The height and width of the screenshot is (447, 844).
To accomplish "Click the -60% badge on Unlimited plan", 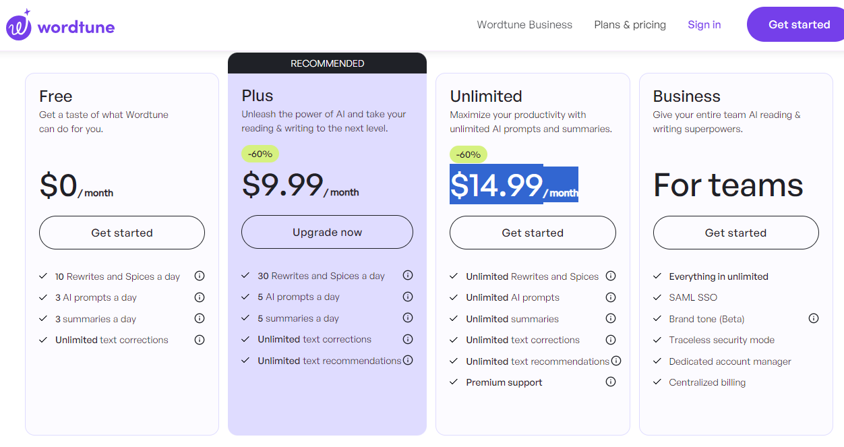I will [x=468, y=154].
